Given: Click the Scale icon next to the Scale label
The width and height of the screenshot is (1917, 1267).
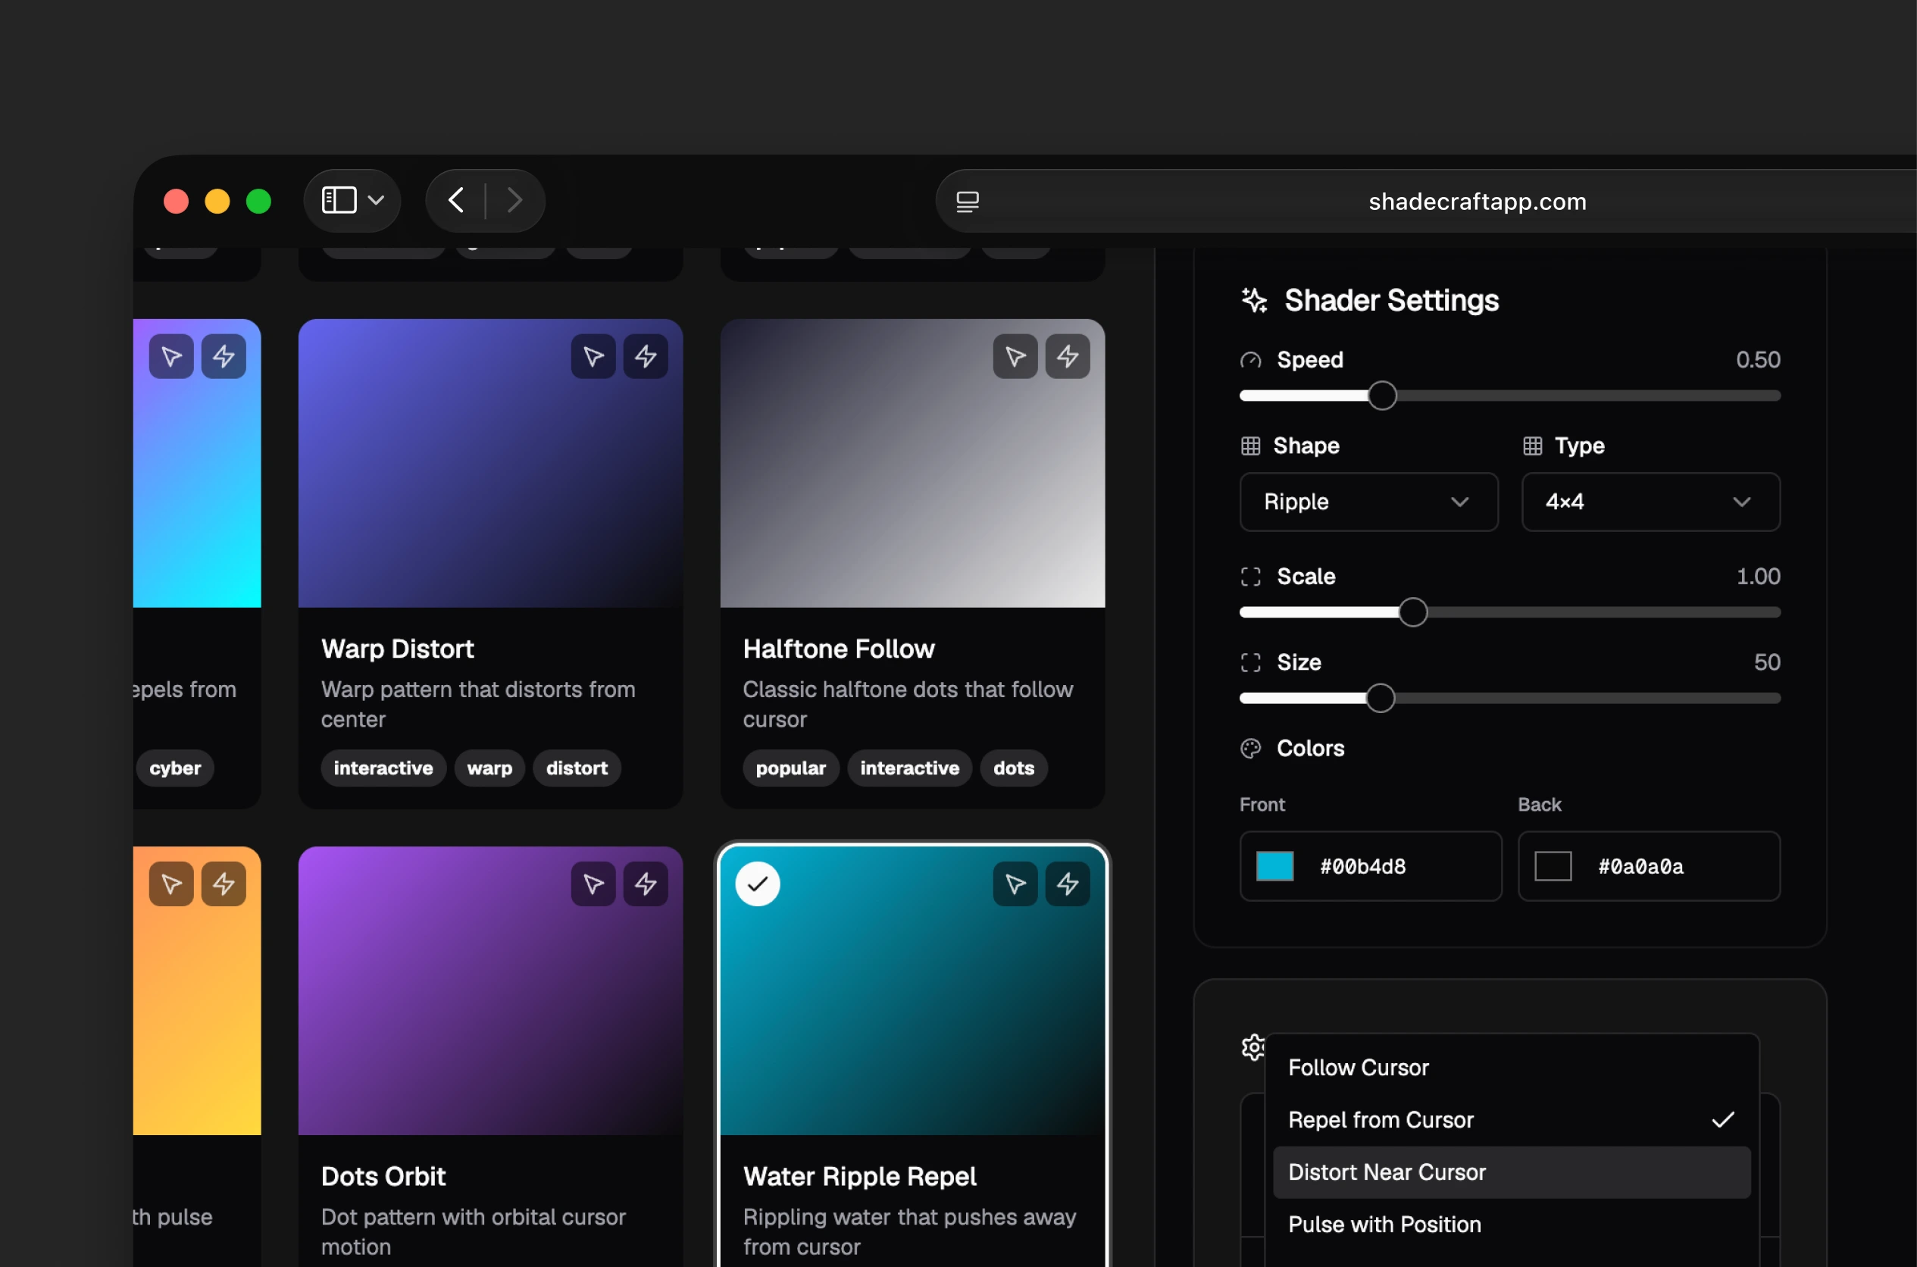Looking at the screenshot, I should tap(1250, 576).
